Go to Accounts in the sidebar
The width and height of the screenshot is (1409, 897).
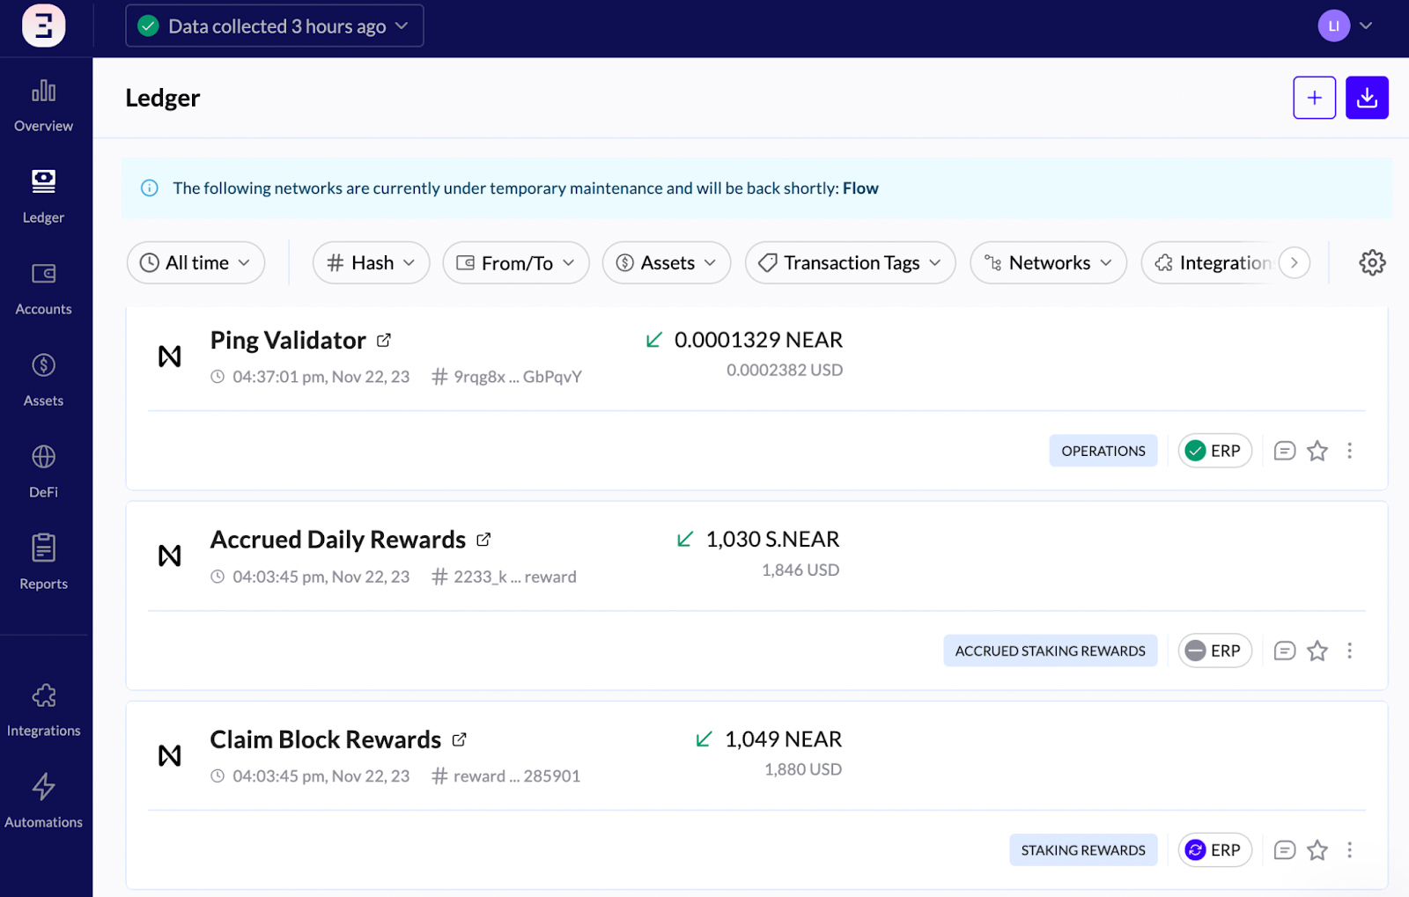43,289
